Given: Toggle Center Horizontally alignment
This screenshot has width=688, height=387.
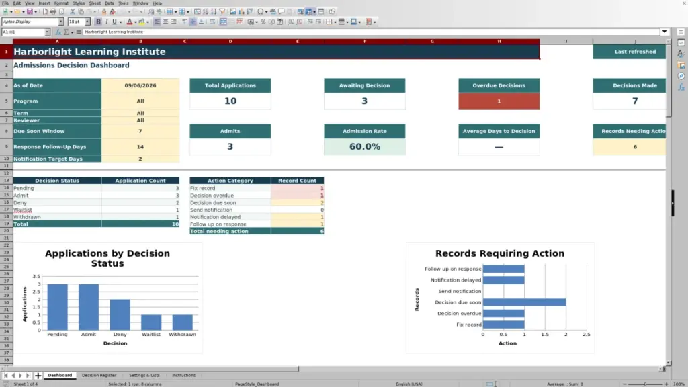Looking at the screenshot, I should 165,21.
